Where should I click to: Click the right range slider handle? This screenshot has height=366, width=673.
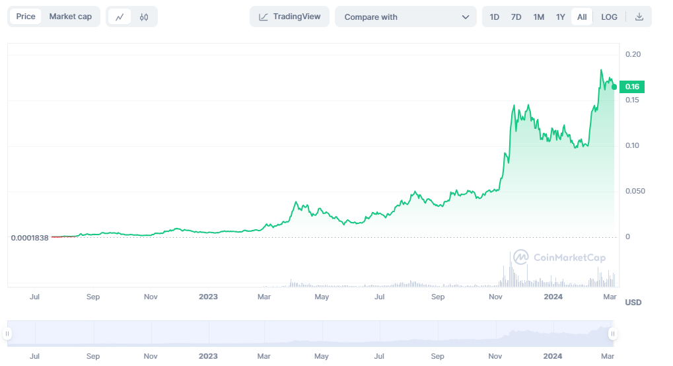[612, 334]
